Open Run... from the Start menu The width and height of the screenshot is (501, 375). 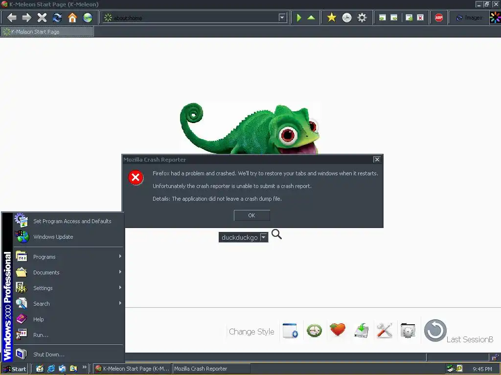pos(68,335)
